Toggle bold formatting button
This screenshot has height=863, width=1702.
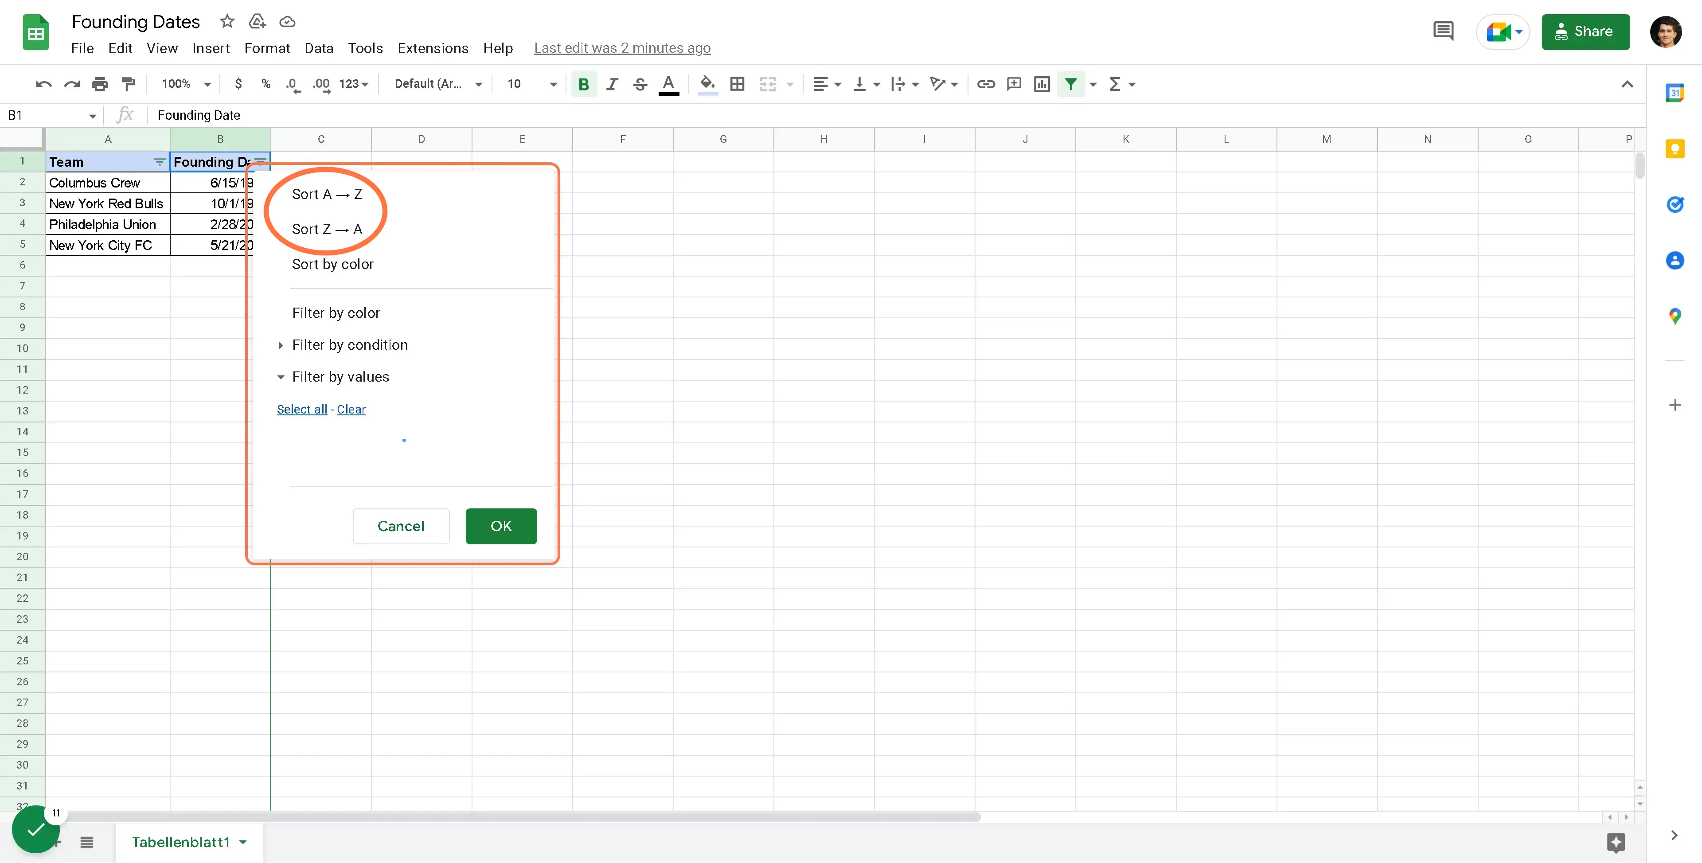(x=583, y=84)
